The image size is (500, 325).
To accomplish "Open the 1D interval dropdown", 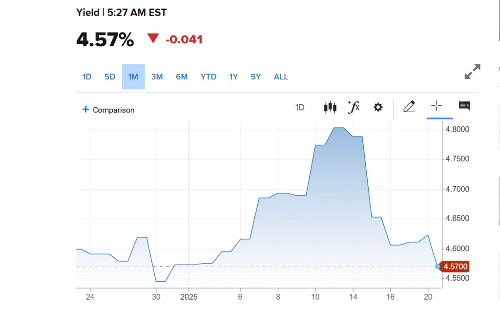I will click(300, 108).
